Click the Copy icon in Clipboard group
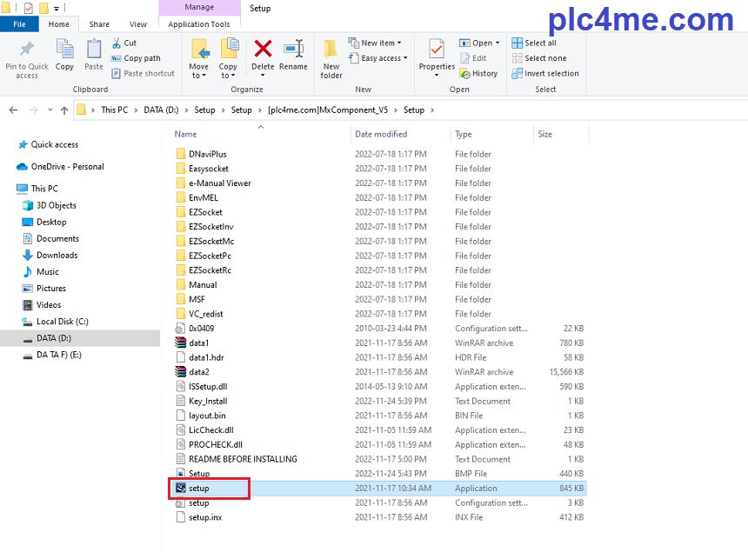 (64, 54)
